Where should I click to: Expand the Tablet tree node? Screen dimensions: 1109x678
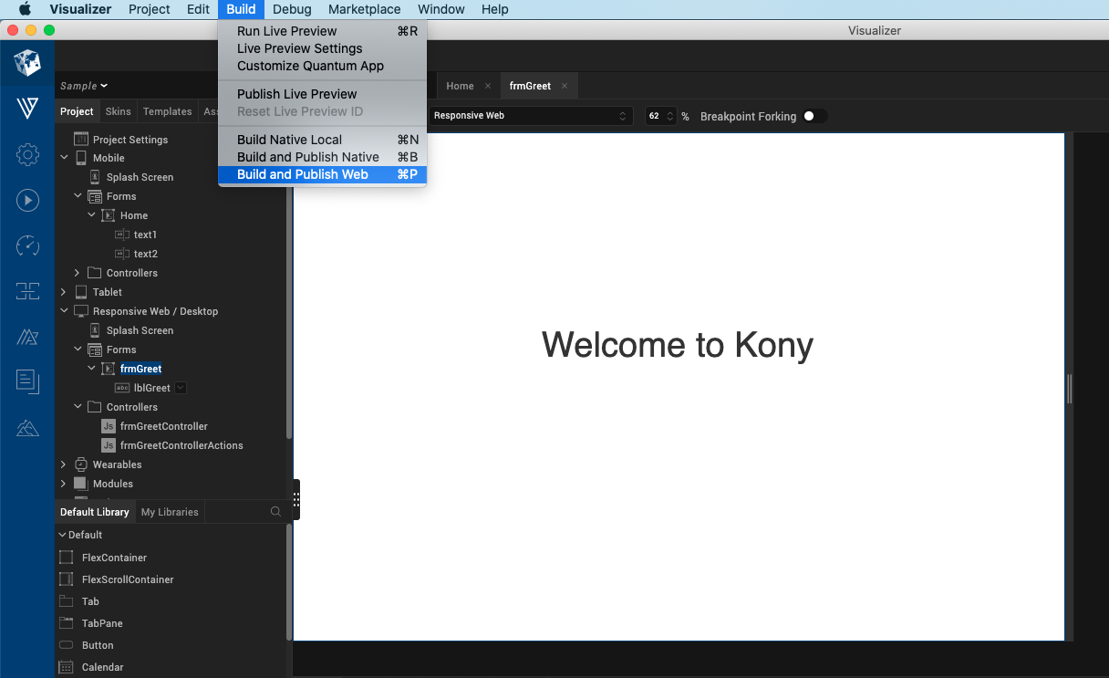pyautogui.click(x=64, y=292)
